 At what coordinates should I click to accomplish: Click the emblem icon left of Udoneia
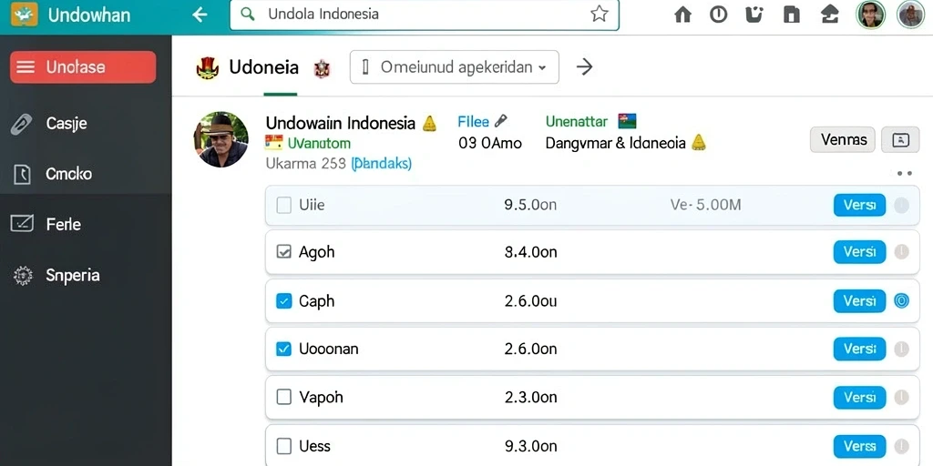click(x=208, y=67)
